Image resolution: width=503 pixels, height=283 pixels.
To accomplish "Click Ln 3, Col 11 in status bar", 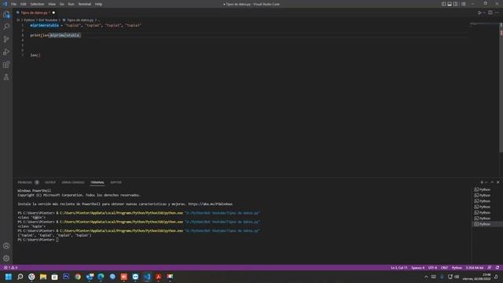I will coord(399,267).
